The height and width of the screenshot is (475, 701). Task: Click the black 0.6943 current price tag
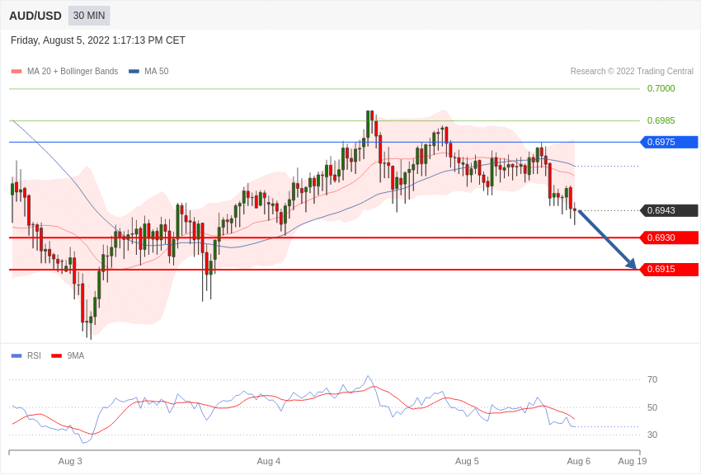[670, 210]
